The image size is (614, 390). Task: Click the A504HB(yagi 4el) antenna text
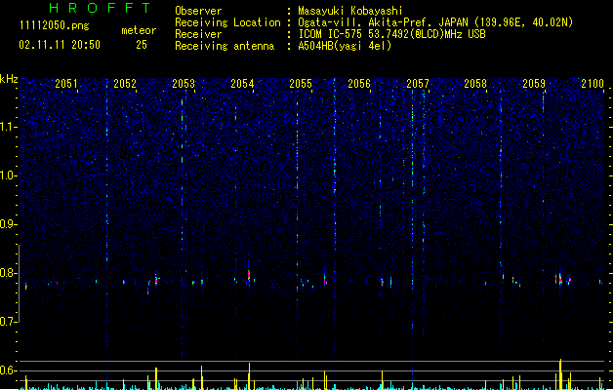click(x=345, y=46)
